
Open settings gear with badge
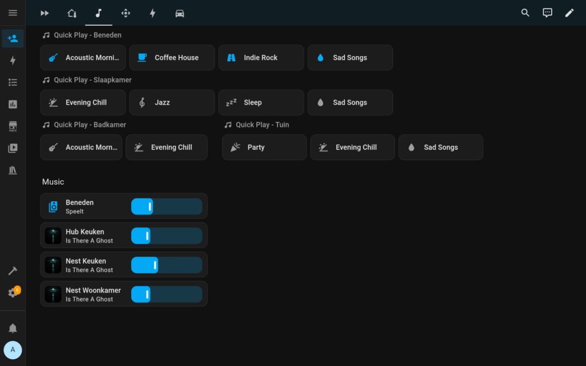13,293
